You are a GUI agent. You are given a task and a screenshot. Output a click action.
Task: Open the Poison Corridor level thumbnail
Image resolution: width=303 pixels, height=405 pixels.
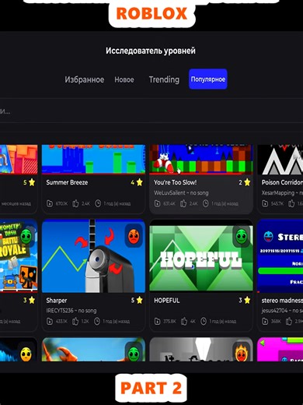tap(280, 159)
